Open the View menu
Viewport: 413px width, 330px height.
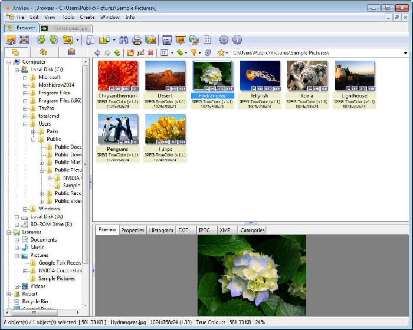(50, 17)
